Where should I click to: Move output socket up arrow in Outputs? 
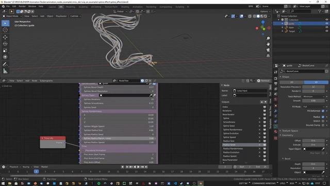coord(262,102)
